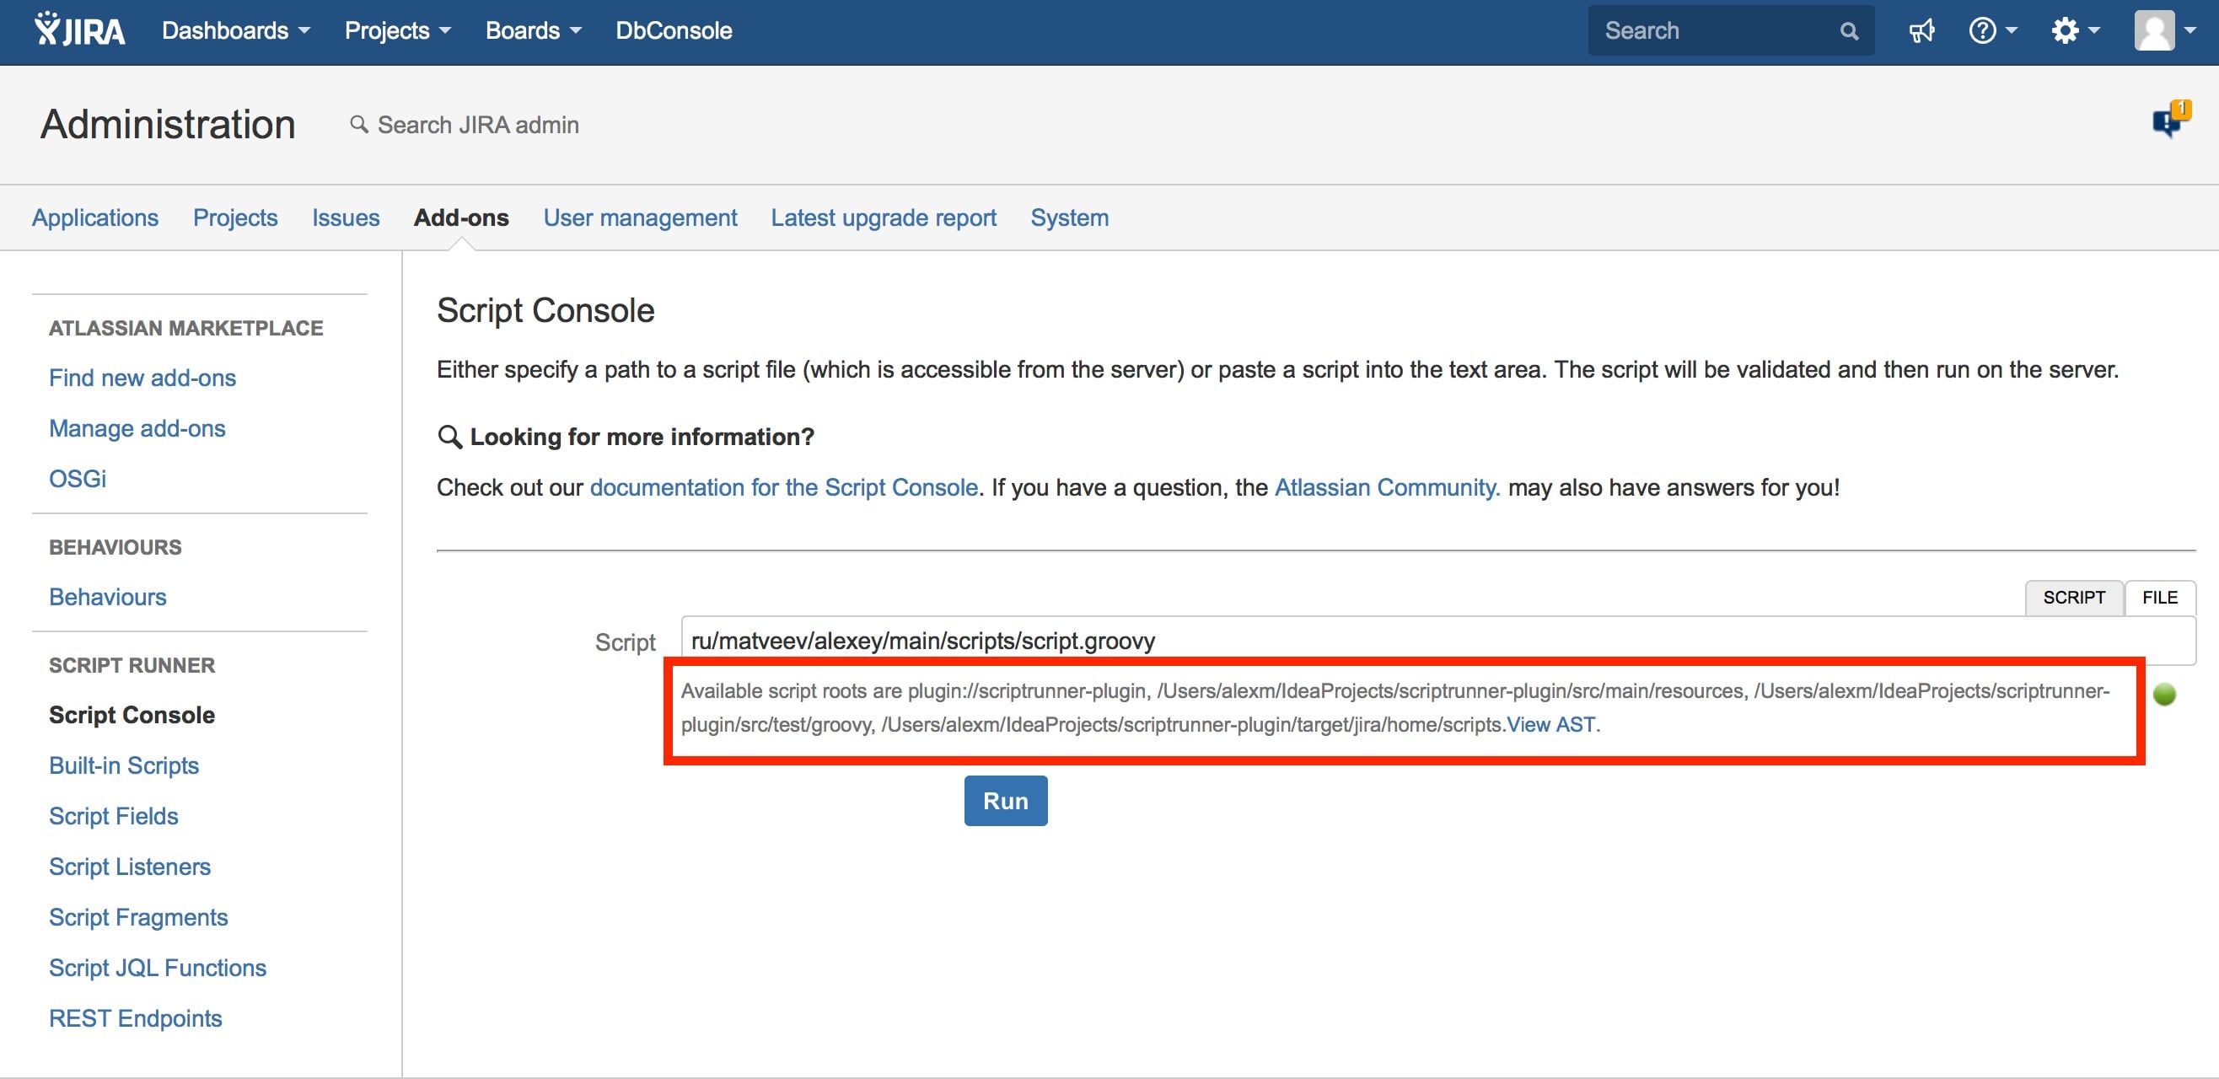This screenshot has height=1079, width=2219.
Task: Click the View AST link
Action: pyautogui.click(x=1550, y=725)
